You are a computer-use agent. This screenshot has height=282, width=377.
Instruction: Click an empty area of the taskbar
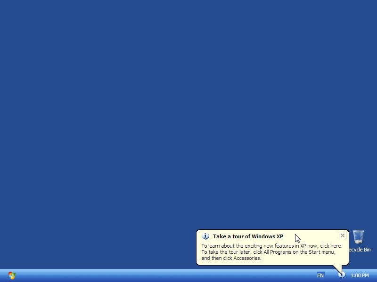point(165,275)
